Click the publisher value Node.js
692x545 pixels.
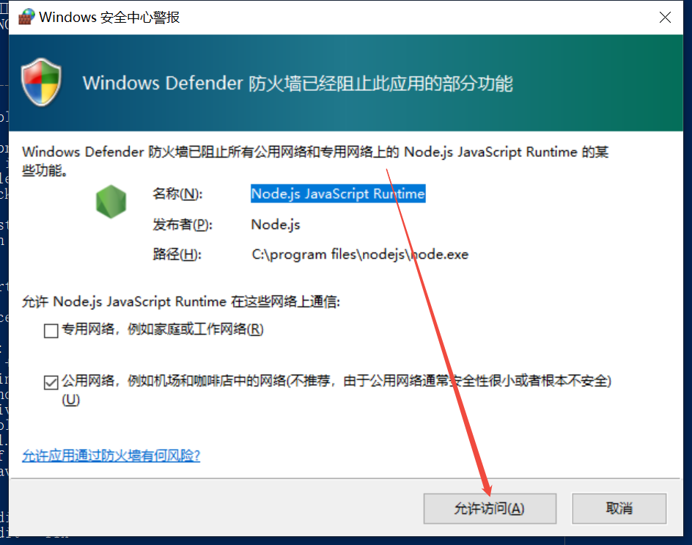pyautogui.click(x=276, y=224)
